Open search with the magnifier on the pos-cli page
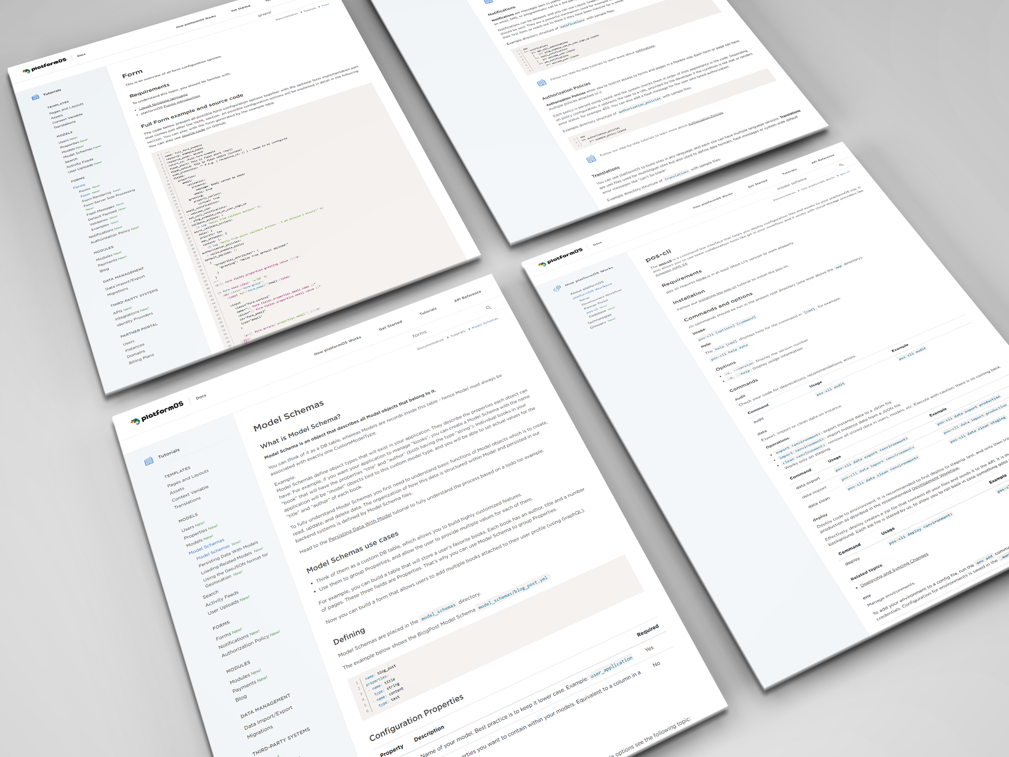Viewport: 1009px width, 757px height. 841,165
